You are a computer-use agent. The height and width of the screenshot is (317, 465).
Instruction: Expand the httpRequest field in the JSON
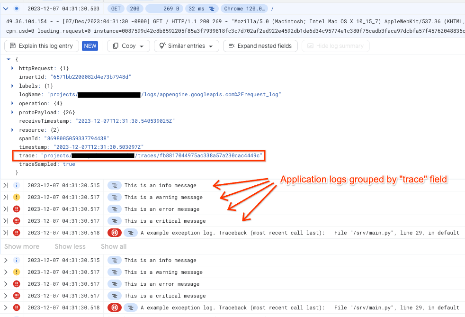click(x=11, y=68)
